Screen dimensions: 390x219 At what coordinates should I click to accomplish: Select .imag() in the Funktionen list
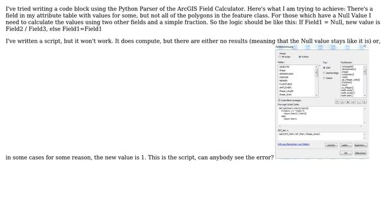tap(345, 72)
